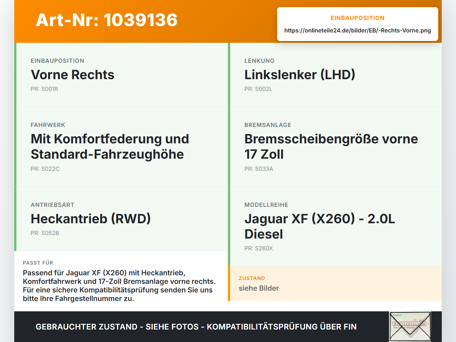The image size is (456, 342).
Task: Click the PR: S001R code
Action: click(45, 89)
